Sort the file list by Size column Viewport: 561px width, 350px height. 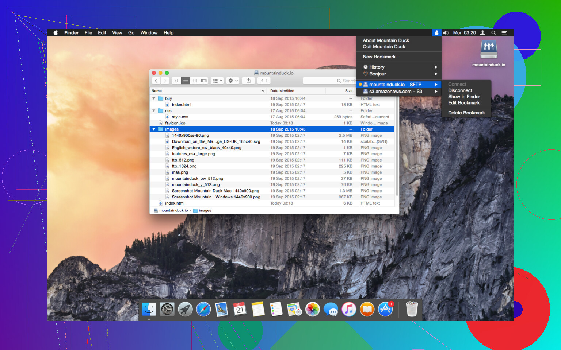(x=340, y=91)
